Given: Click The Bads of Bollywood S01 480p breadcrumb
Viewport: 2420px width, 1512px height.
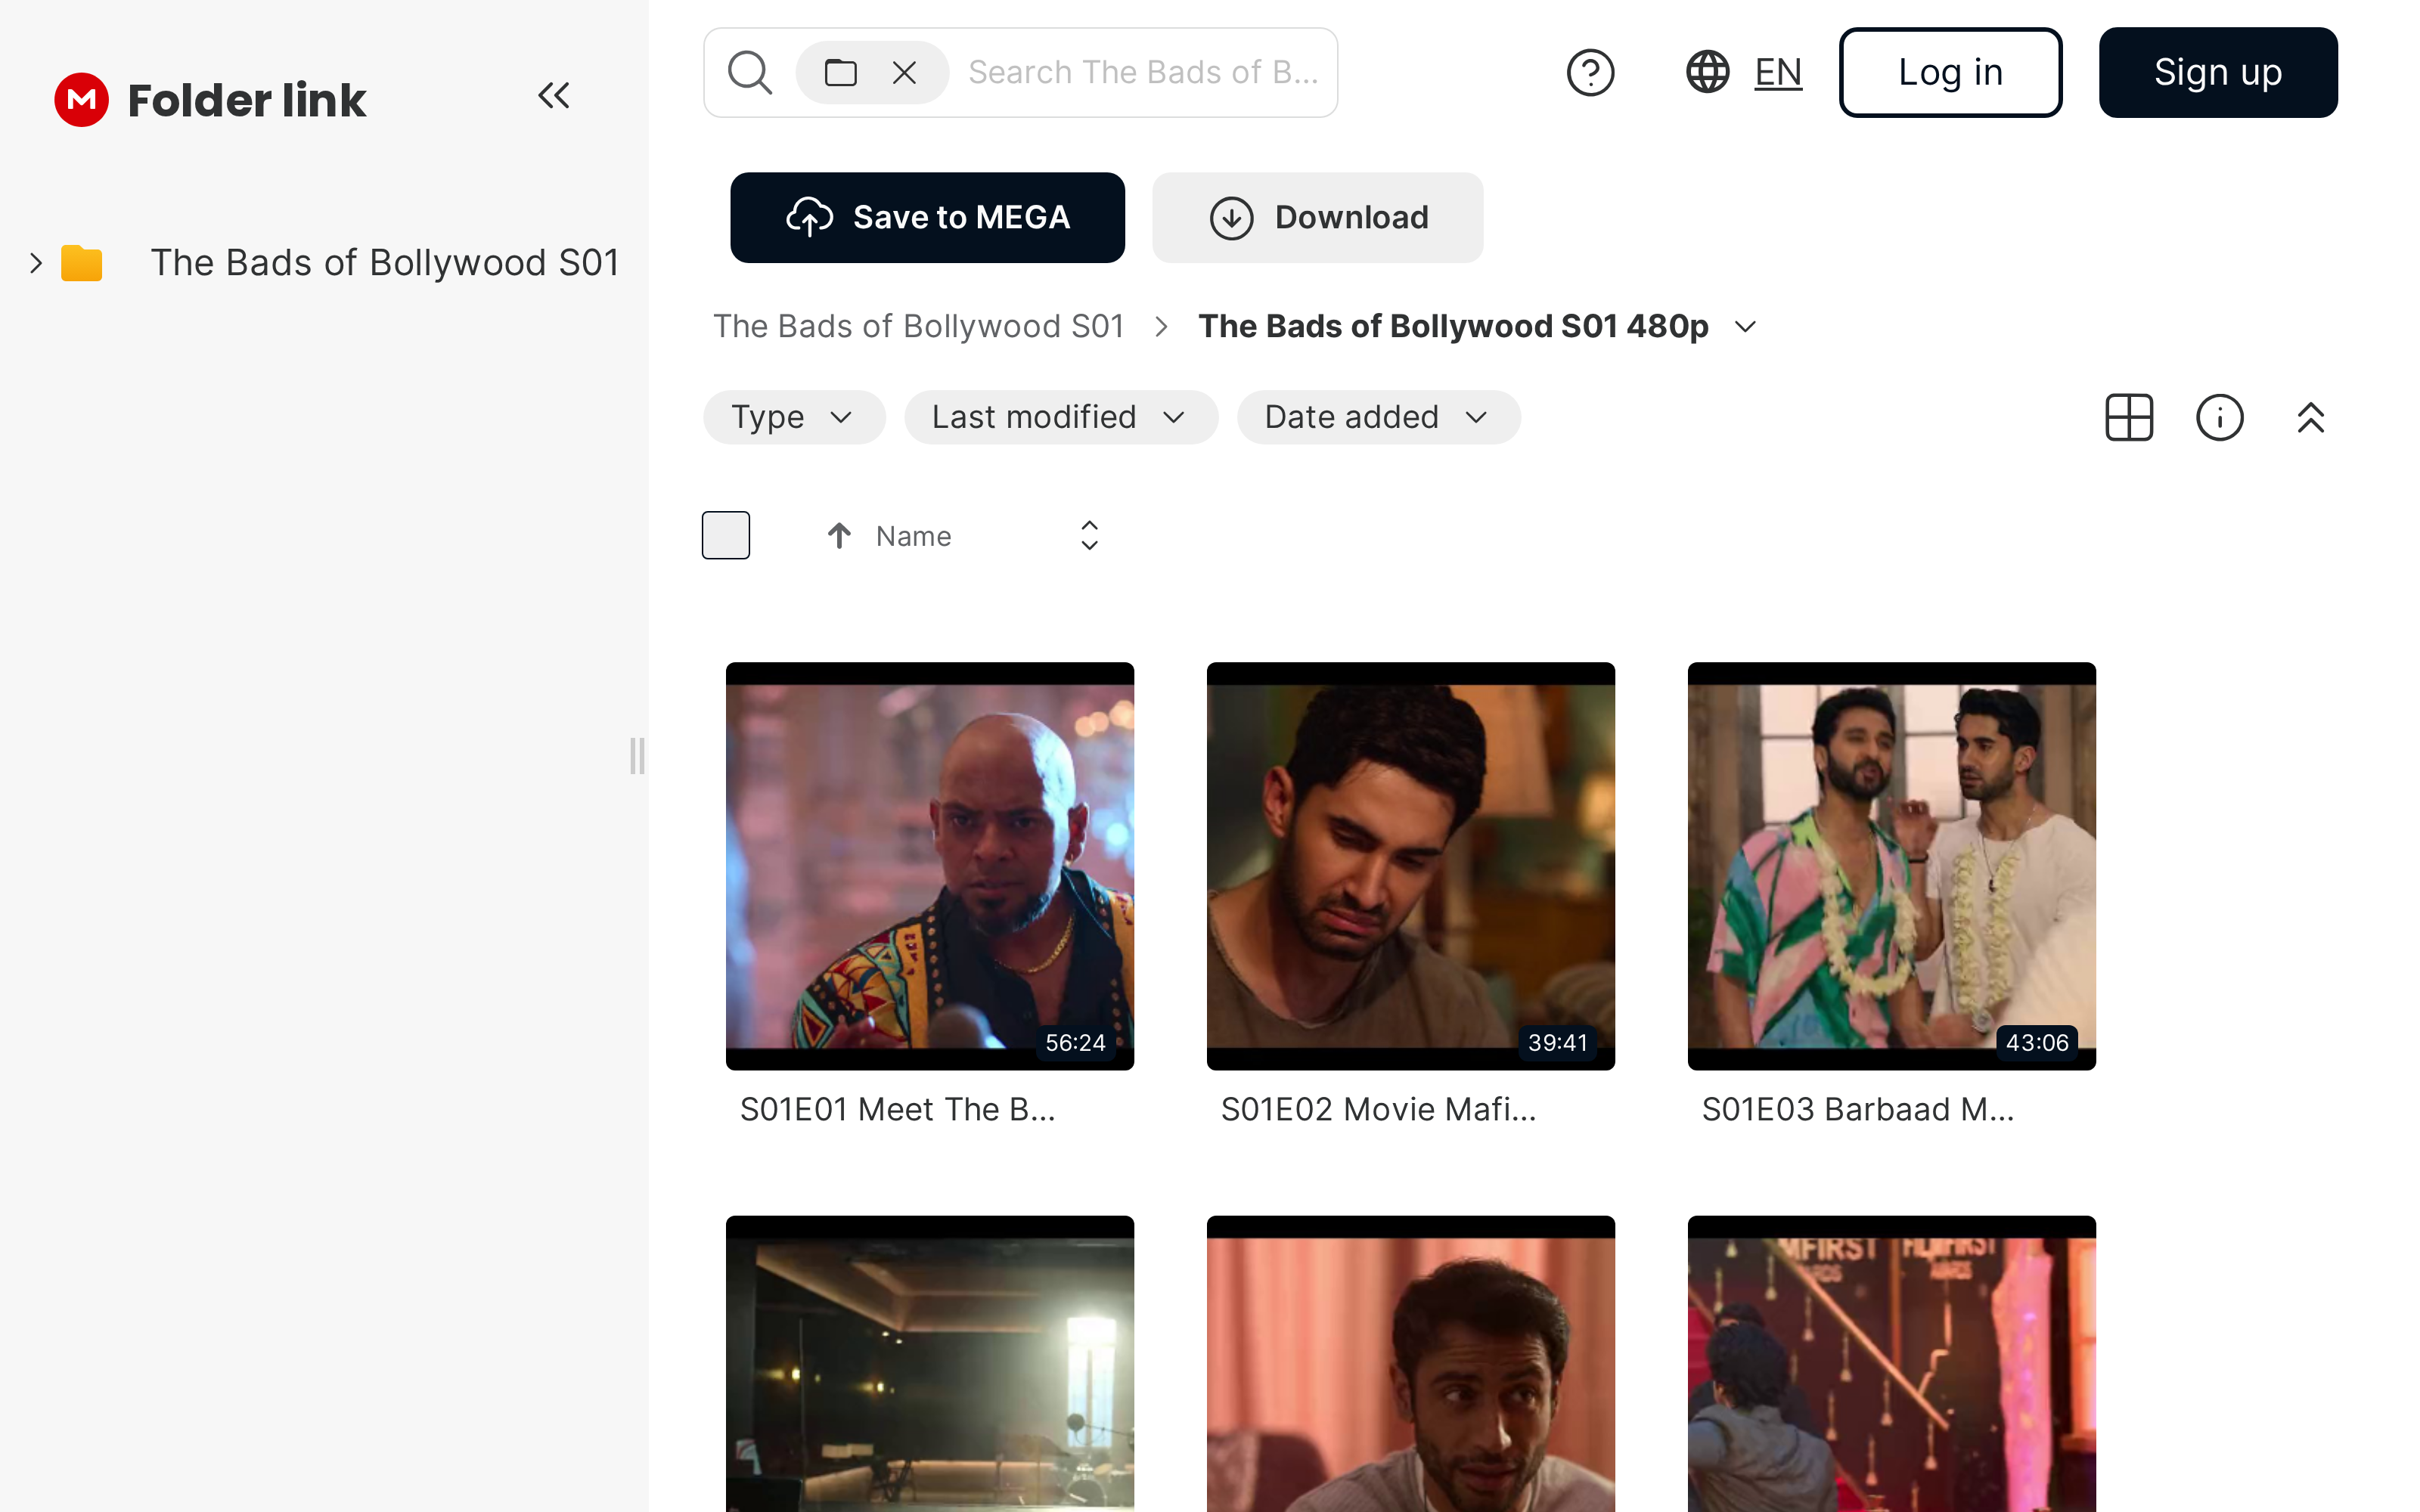Looking at the screenshot, I should pyautogui.click(x=1453, y=326).
